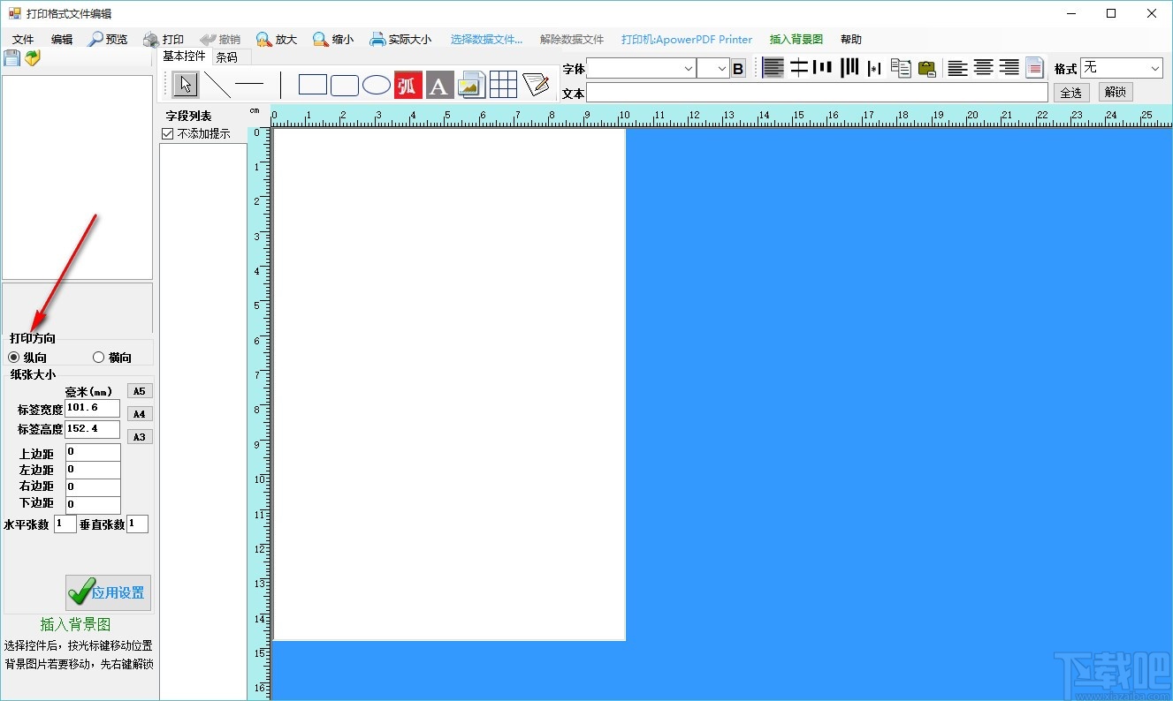The image size is (1173, 701).
Task: Click the horizontal center-align controls icon
Action: tap(799, 67)
